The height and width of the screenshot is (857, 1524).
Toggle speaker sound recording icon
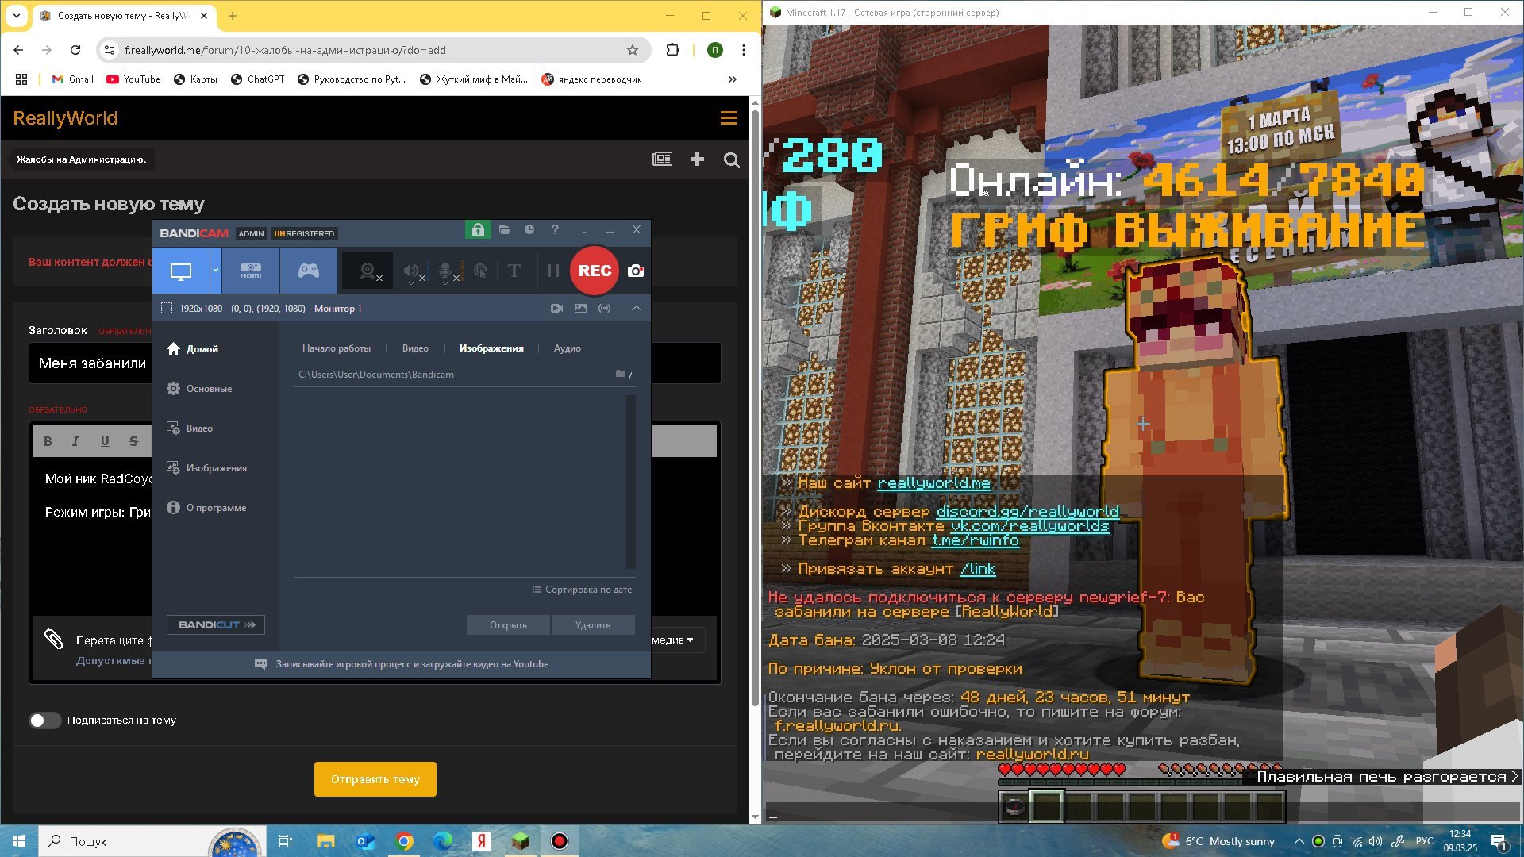click(x=412, y=271)
